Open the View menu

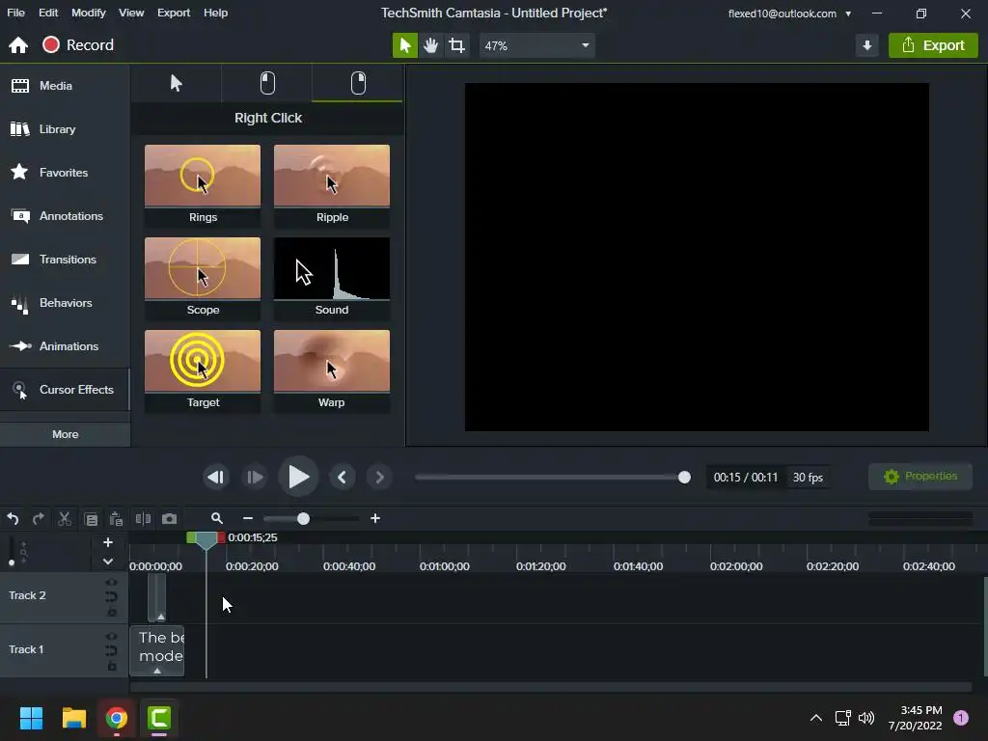[x=131, y=13]
